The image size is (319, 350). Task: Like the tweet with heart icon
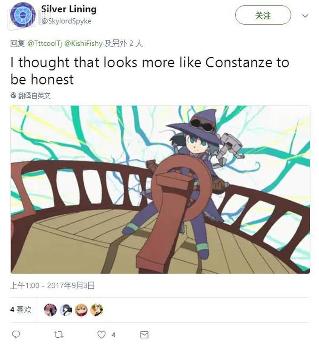pos(102,335)
